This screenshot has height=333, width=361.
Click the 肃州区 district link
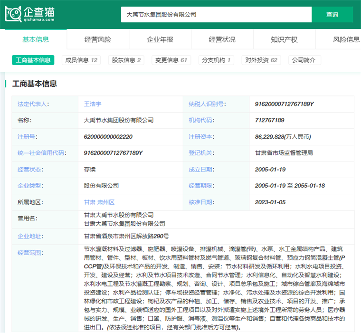tap(105, 202)
